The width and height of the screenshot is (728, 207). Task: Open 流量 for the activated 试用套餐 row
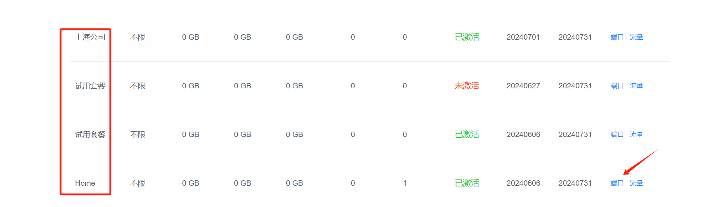tap(636, 135)
